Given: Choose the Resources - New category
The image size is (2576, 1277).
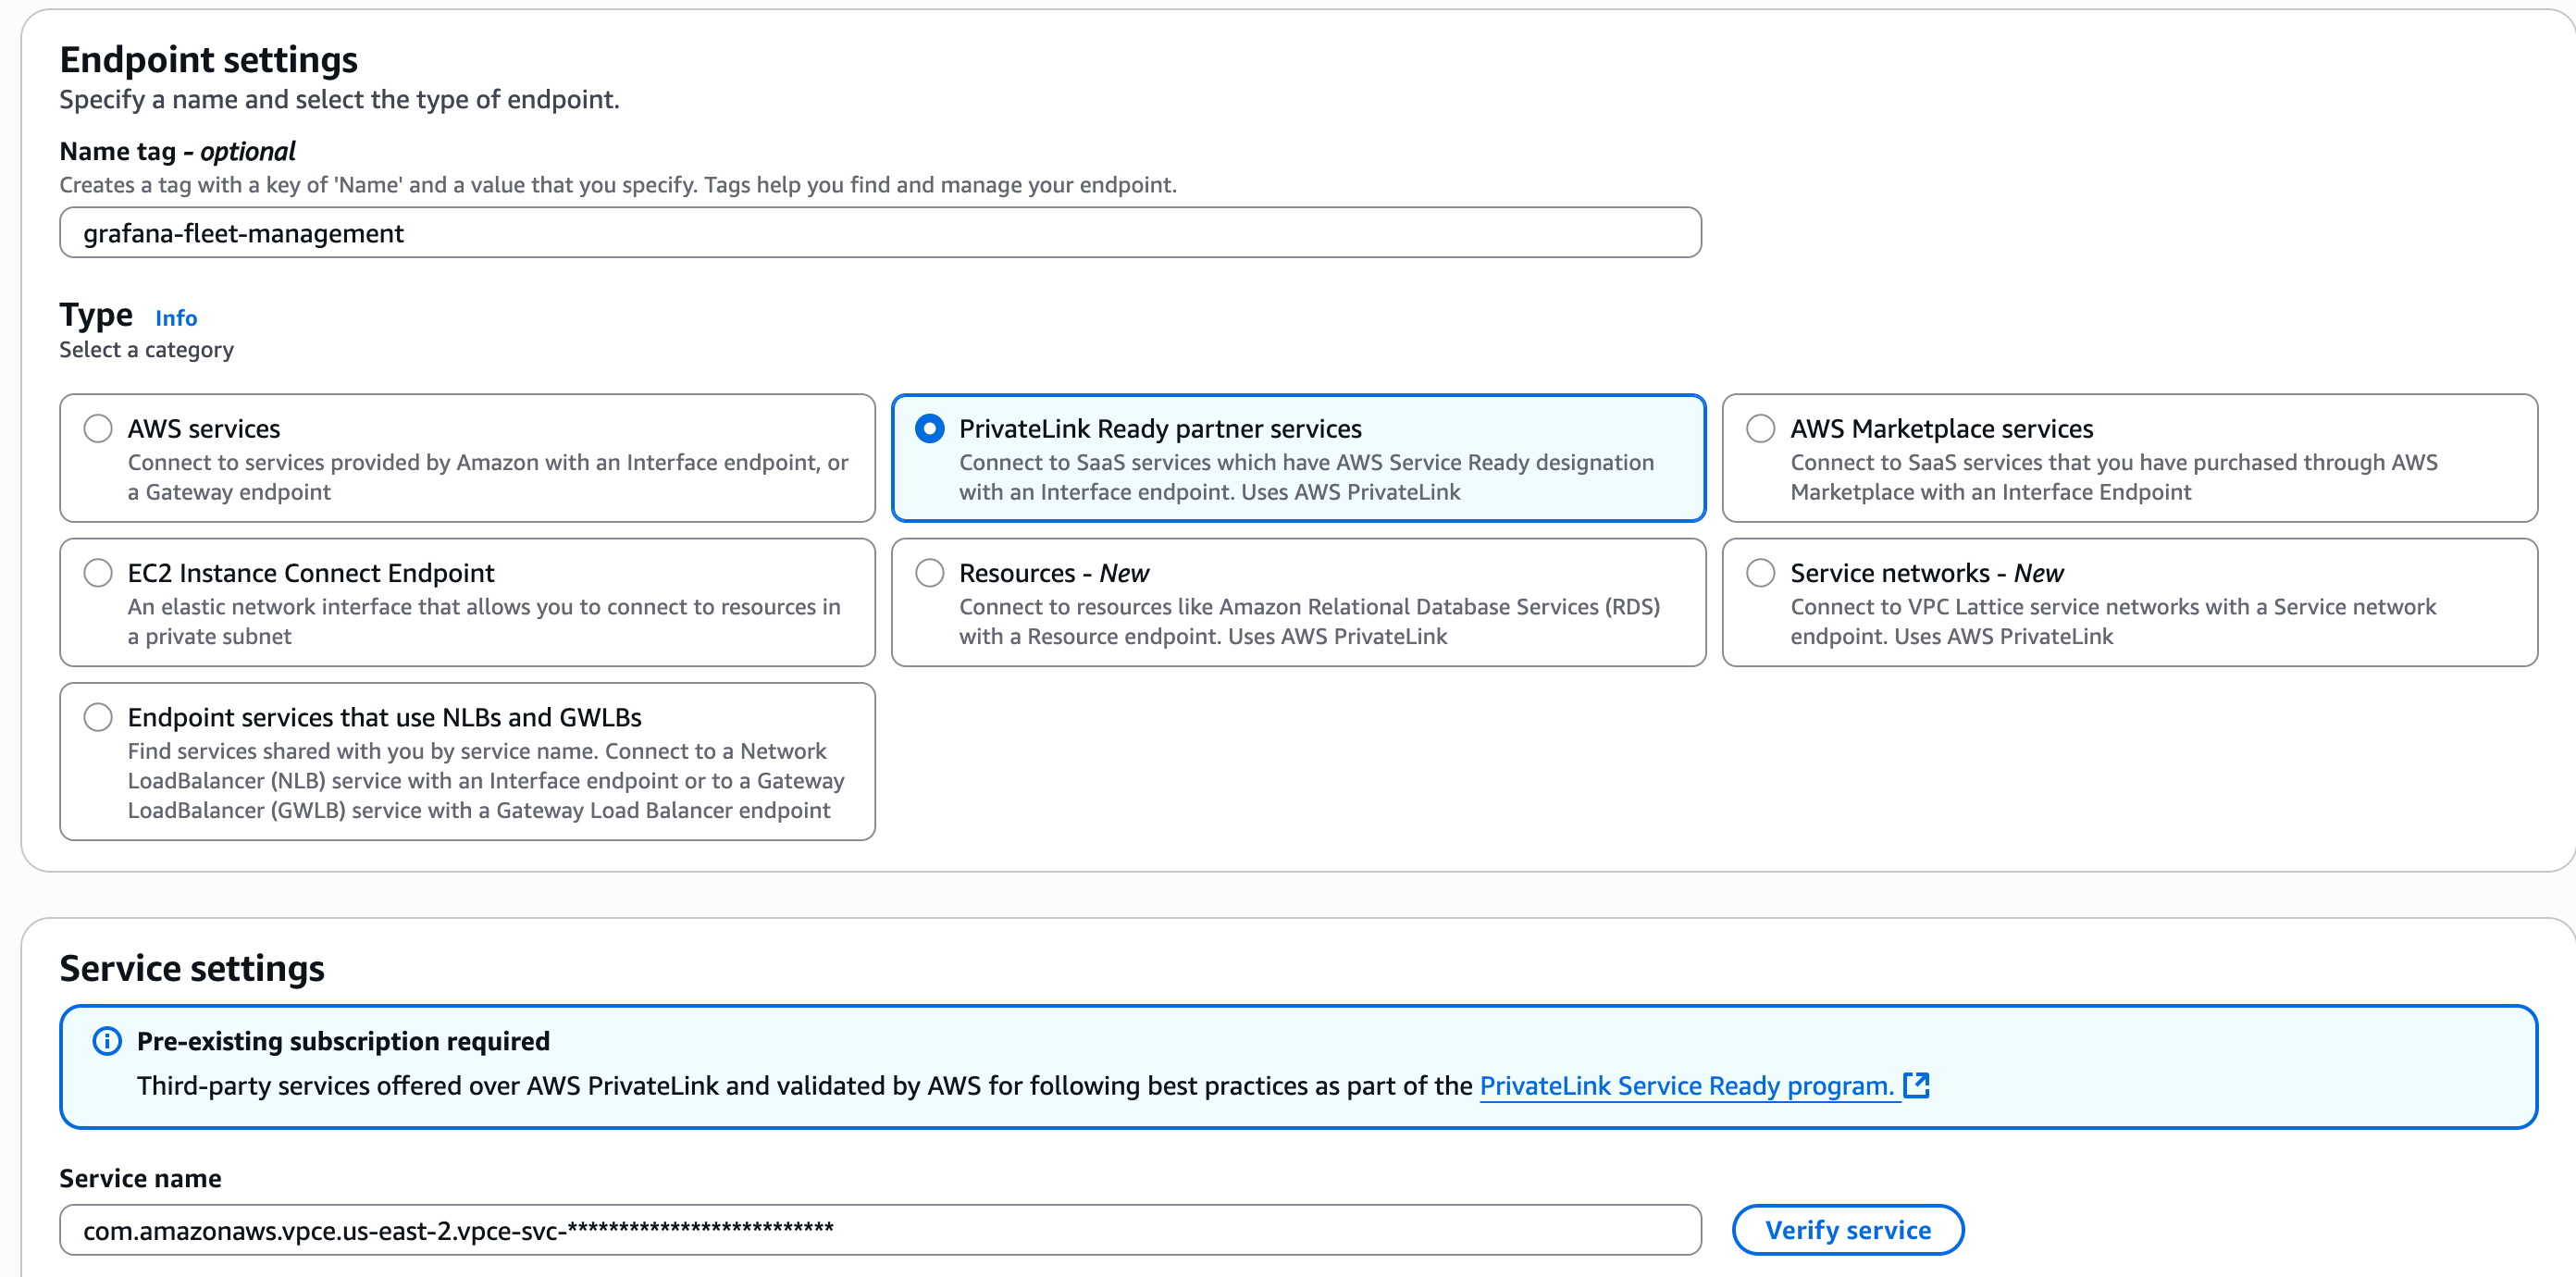Looking at the screenshot, I should click(x=929, y=572).
